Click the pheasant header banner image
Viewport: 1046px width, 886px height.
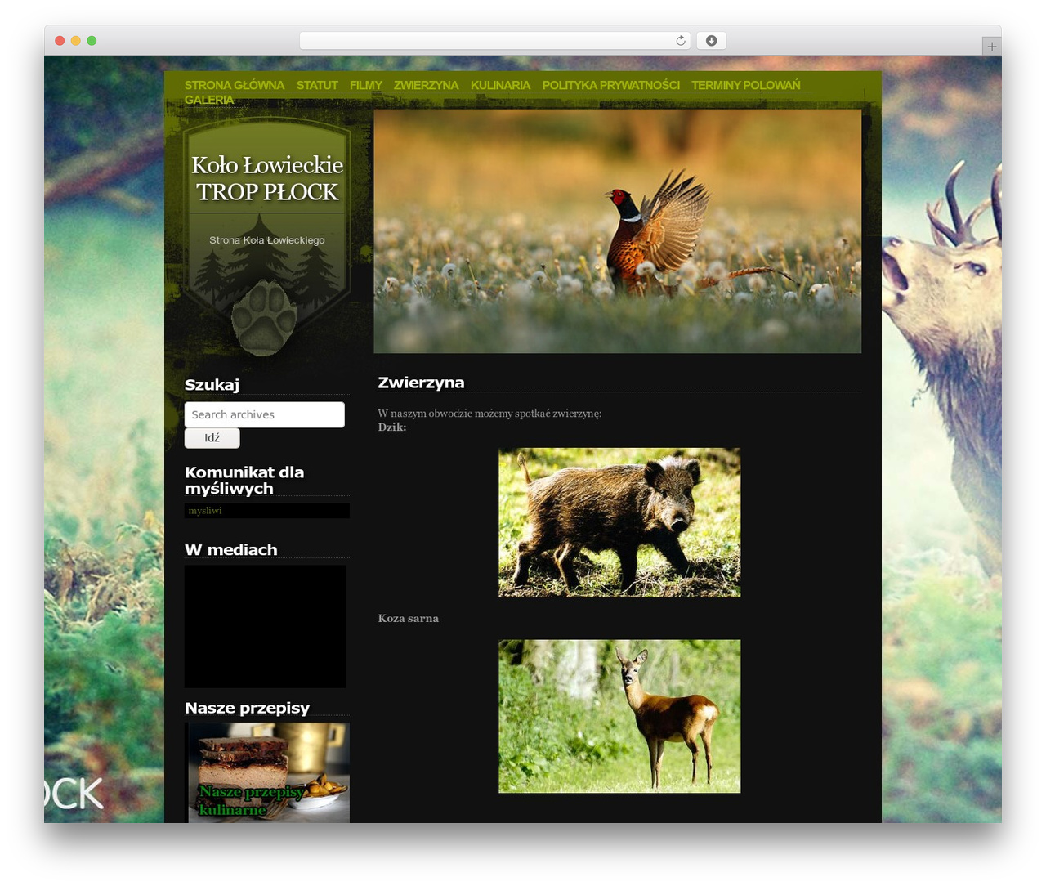pos(618,231)
